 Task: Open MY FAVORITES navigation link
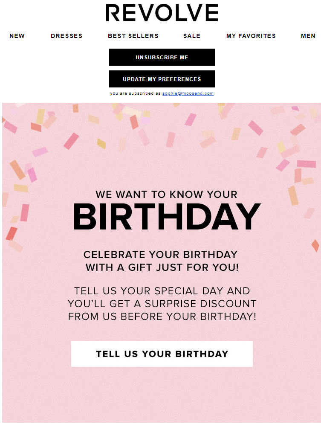pyautogui.click(x=251, y=36)
